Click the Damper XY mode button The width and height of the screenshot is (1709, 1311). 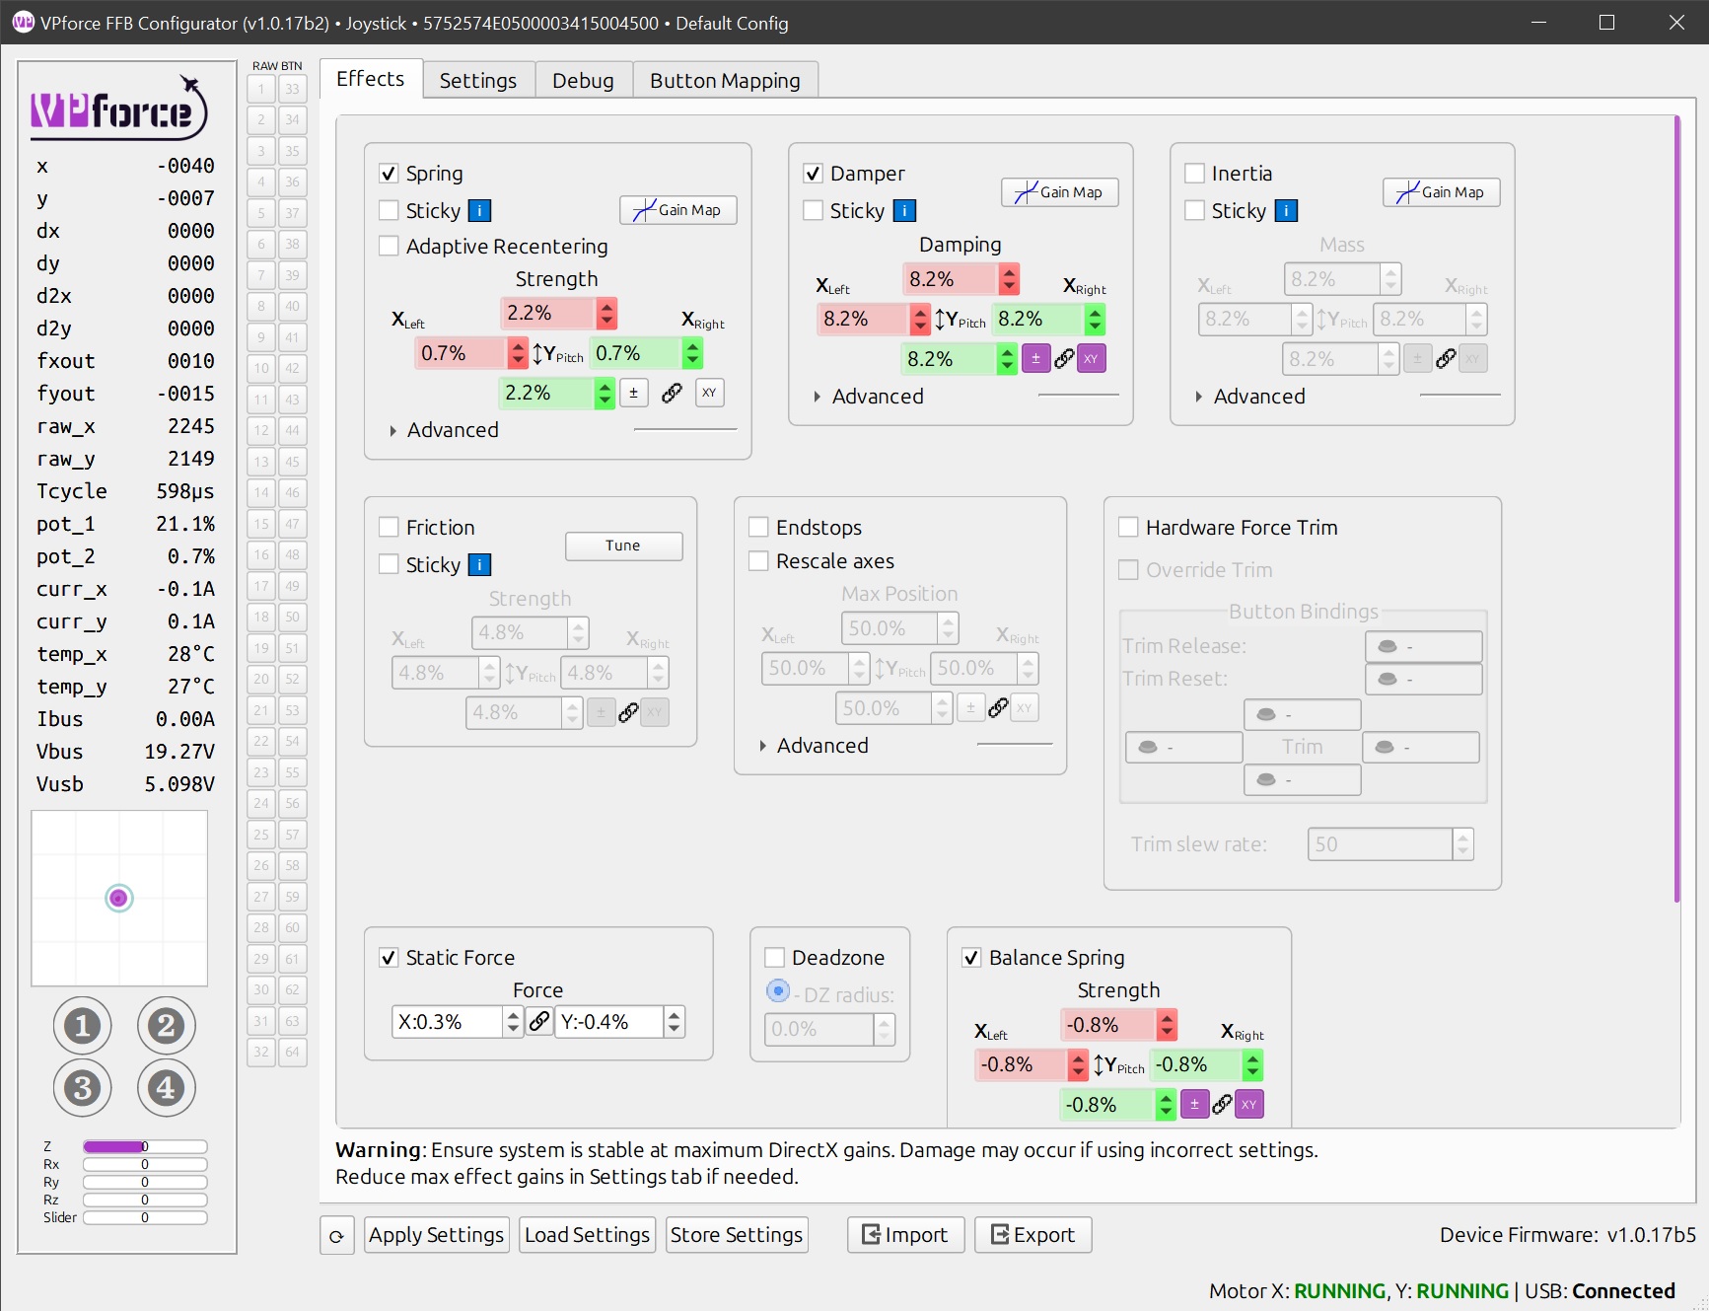(x=1091, y=358)
